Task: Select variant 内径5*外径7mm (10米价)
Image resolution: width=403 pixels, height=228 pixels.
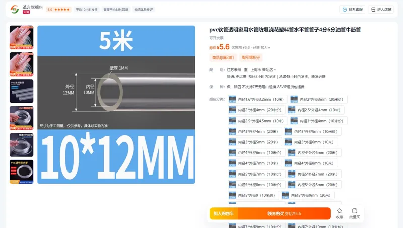Action: [256, 174]
